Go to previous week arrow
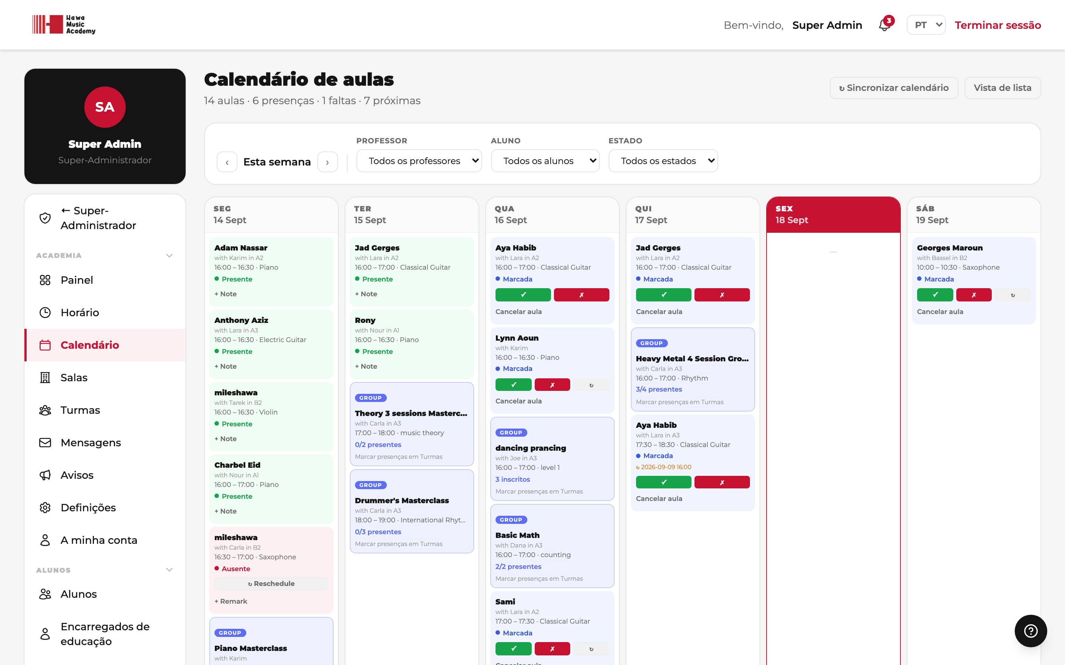1065x665 pixels. point(227,162)
